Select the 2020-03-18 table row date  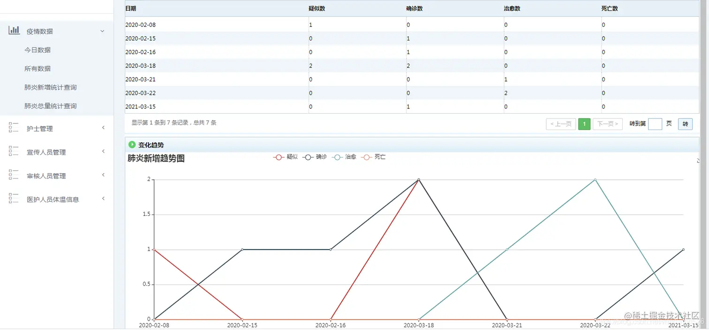click(140, 66)
